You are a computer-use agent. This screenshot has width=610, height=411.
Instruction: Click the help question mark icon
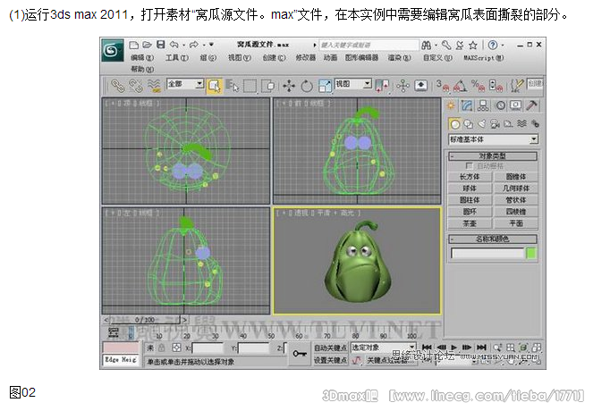pos(493,45)
